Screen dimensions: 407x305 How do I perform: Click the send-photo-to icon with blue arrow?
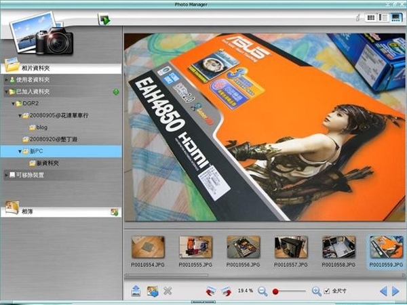click(153, 291)
